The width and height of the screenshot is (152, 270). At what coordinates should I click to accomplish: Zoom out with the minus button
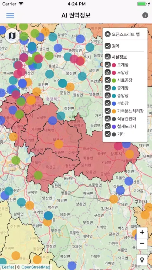142,244
